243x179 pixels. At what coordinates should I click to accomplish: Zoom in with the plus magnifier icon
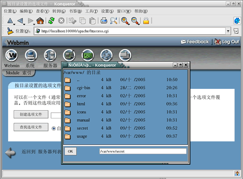[125, 21]
